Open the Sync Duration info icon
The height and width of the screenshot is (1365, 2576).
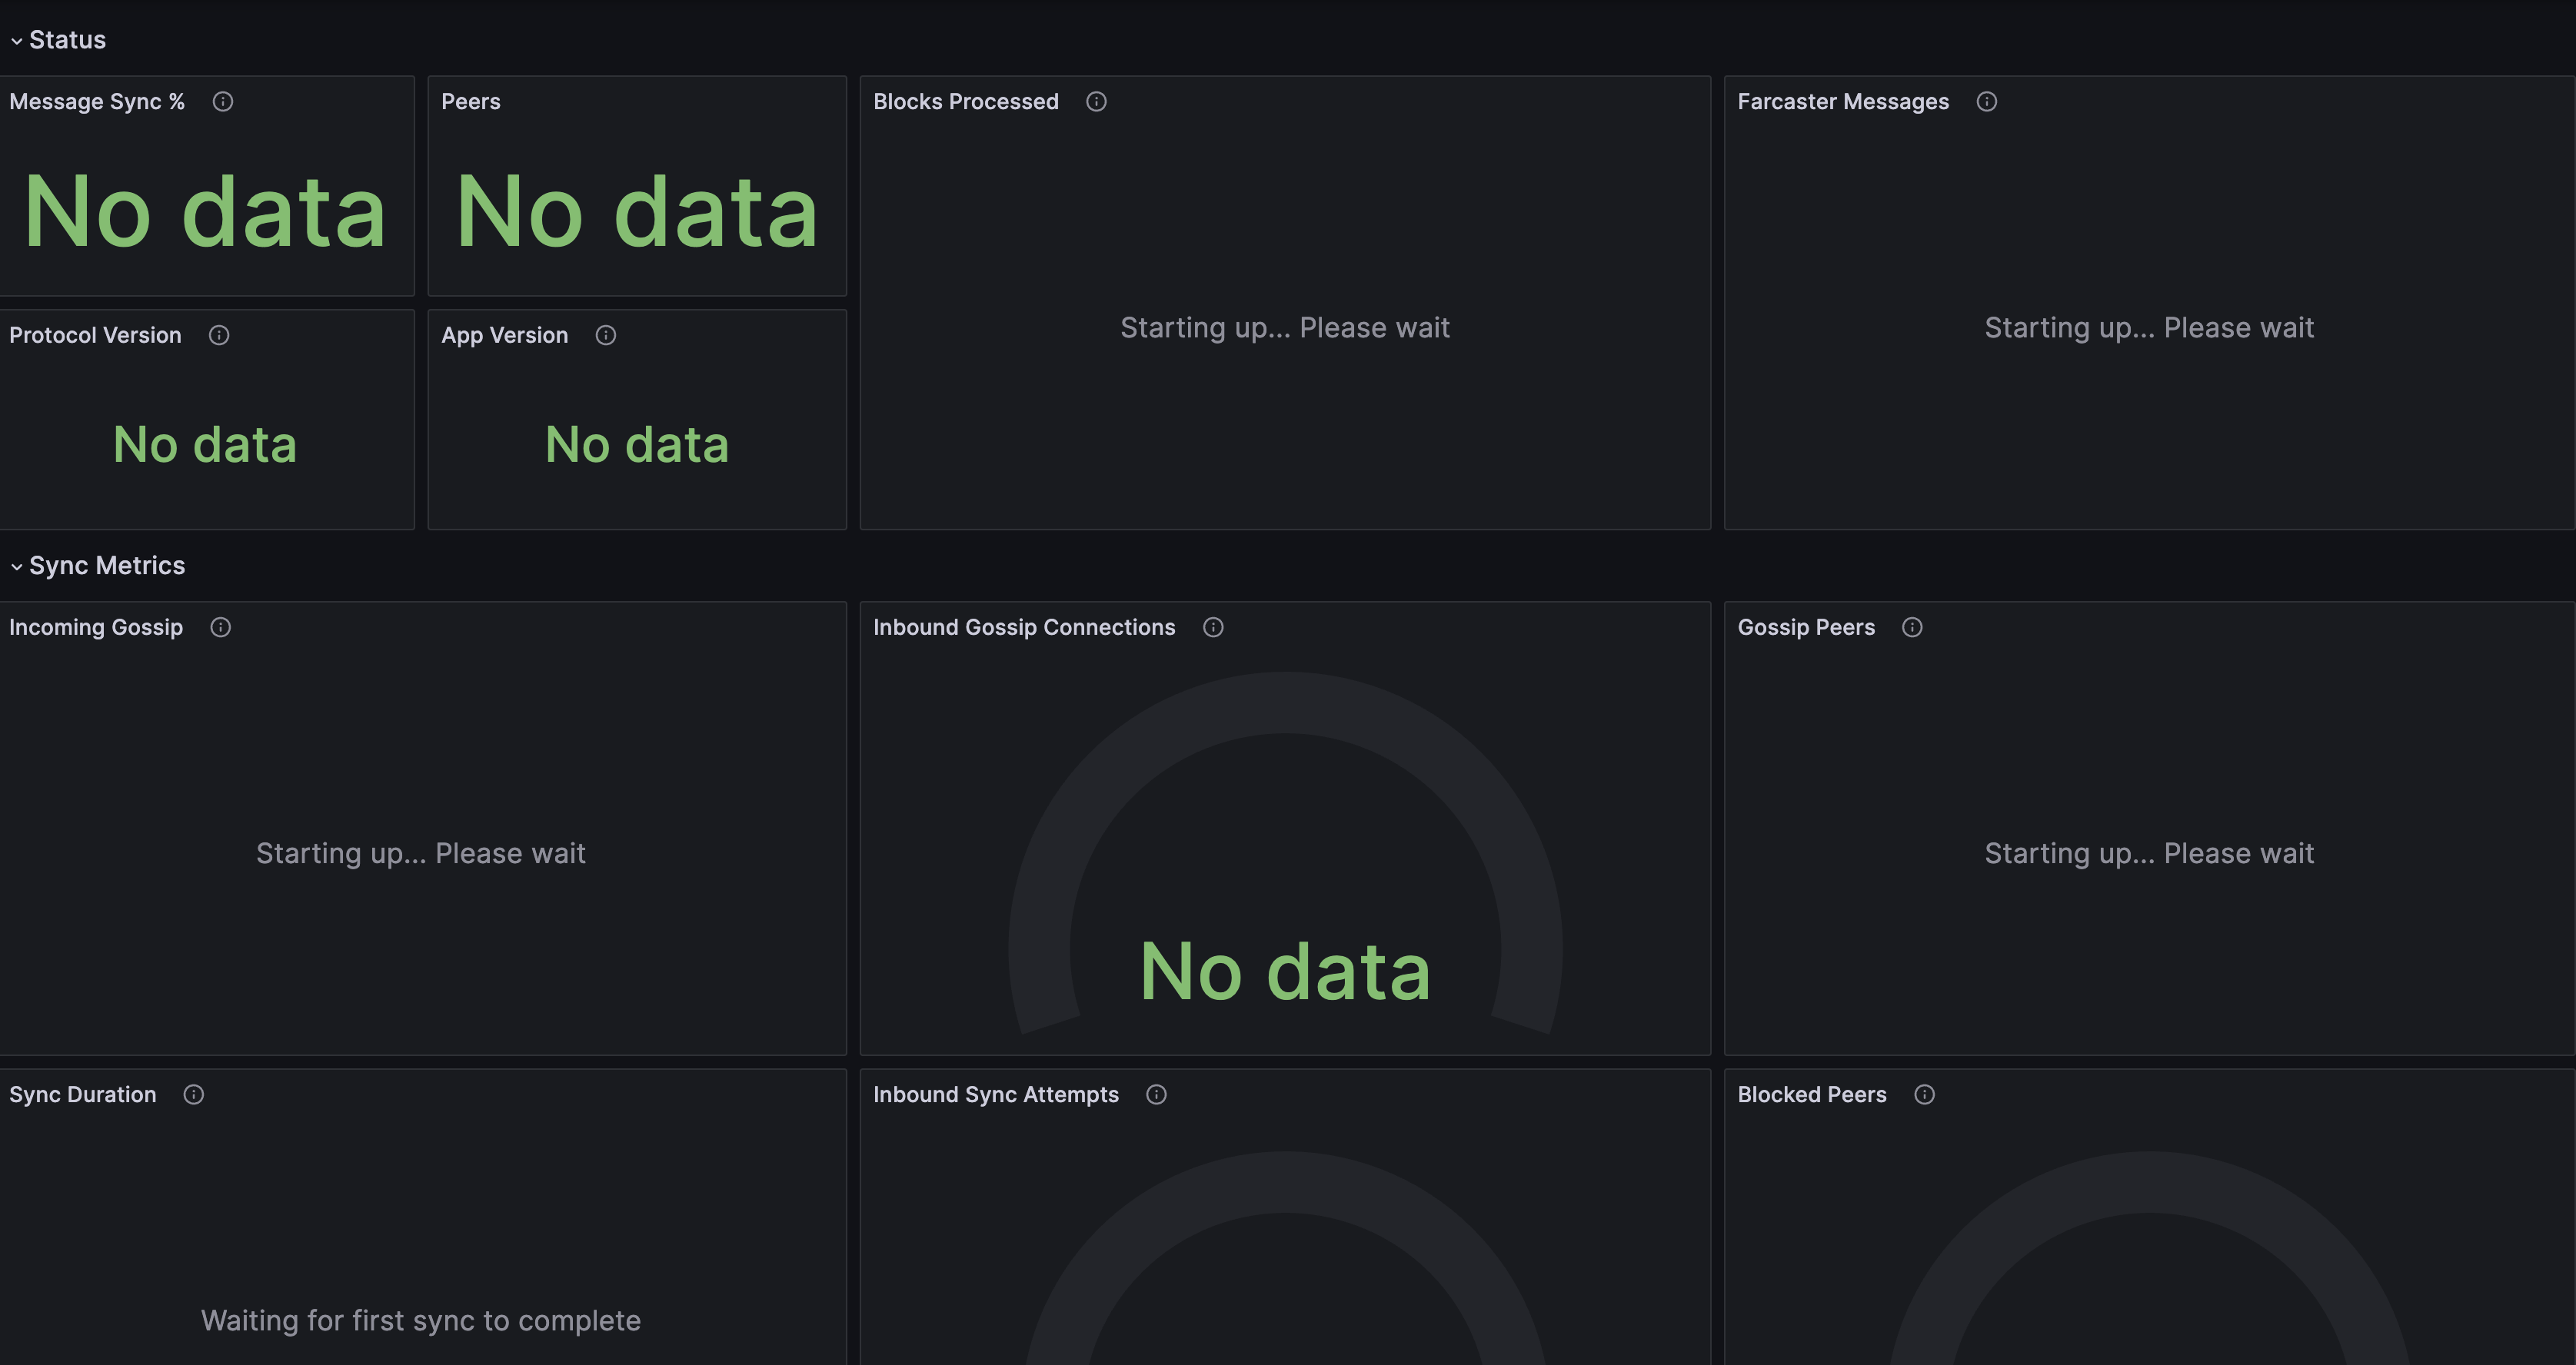(x=194, y=1094)
